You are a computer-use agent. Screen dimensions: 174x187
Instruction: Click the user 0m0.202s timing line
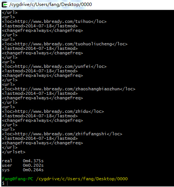tap(23, 165)
